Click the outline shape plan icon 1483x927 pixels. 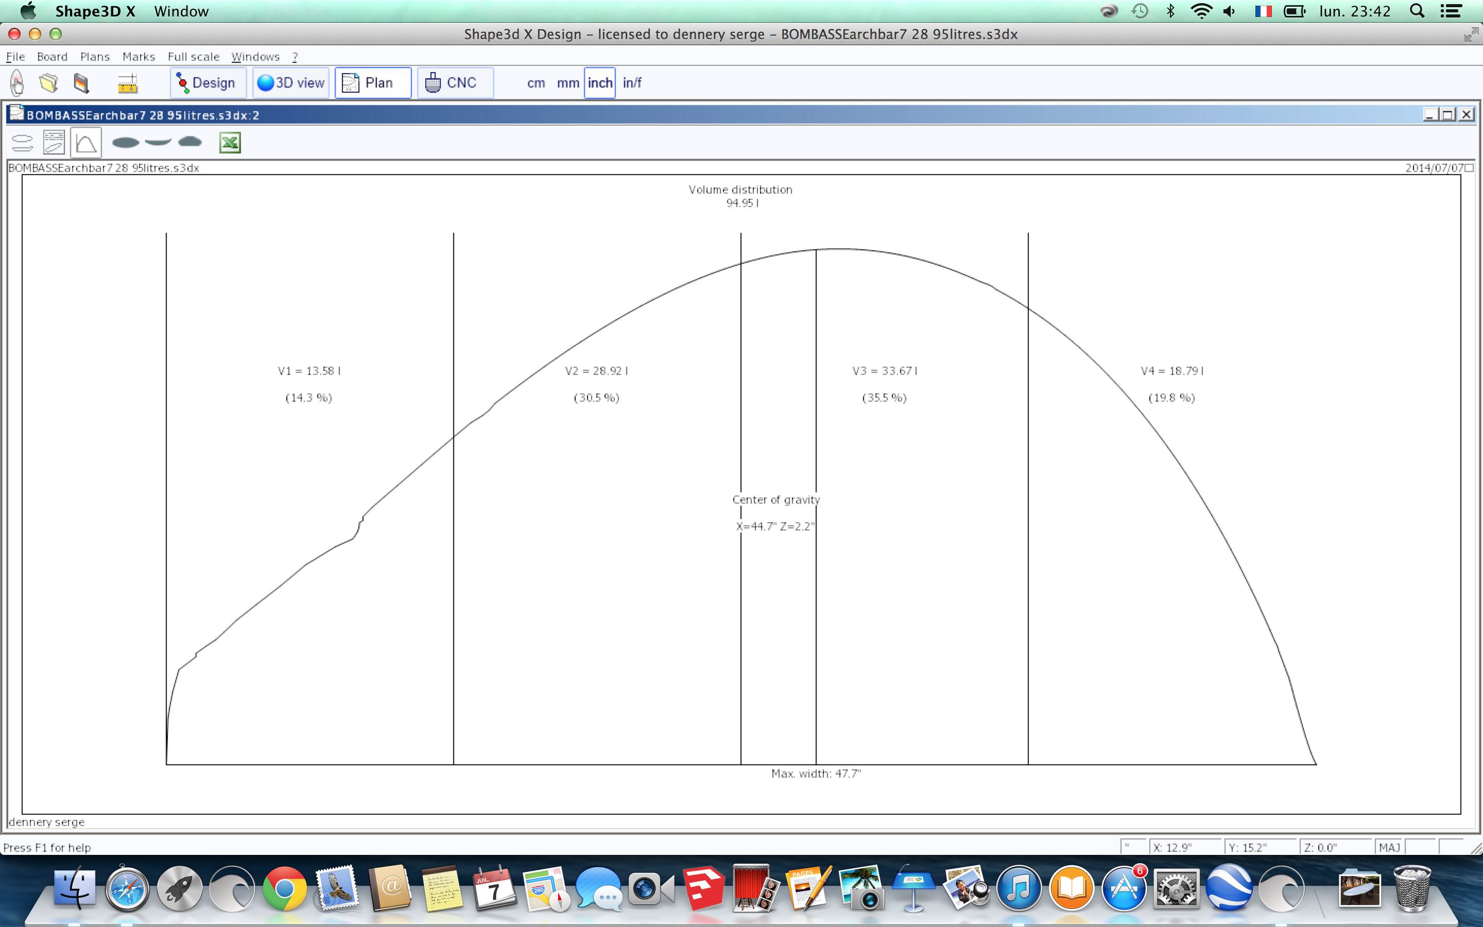pyautogui.click(x=126, y=143)
